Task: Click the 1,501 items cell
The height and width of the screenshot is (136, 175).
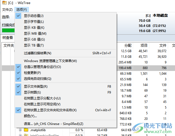Action: 144,74
